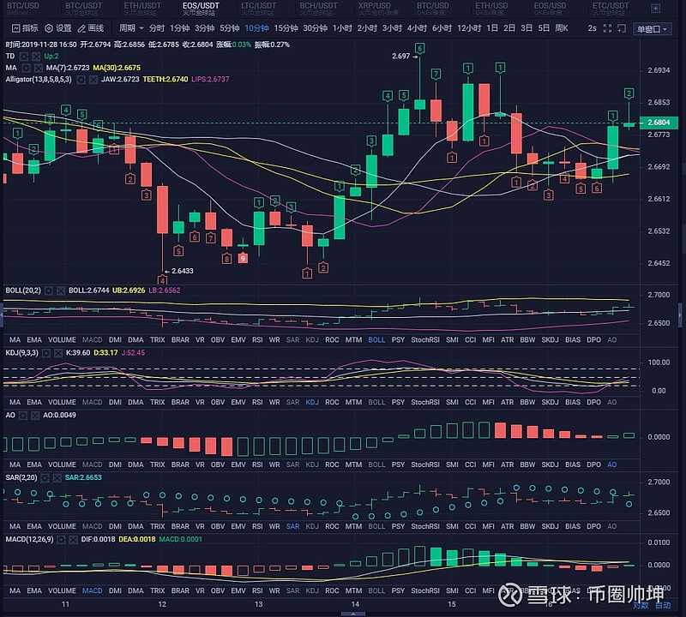Image resolution: width=686 pixels, height=617 pixels.
Task: Toggle 对数 logarithmic scale
Action: click(641, 605)
